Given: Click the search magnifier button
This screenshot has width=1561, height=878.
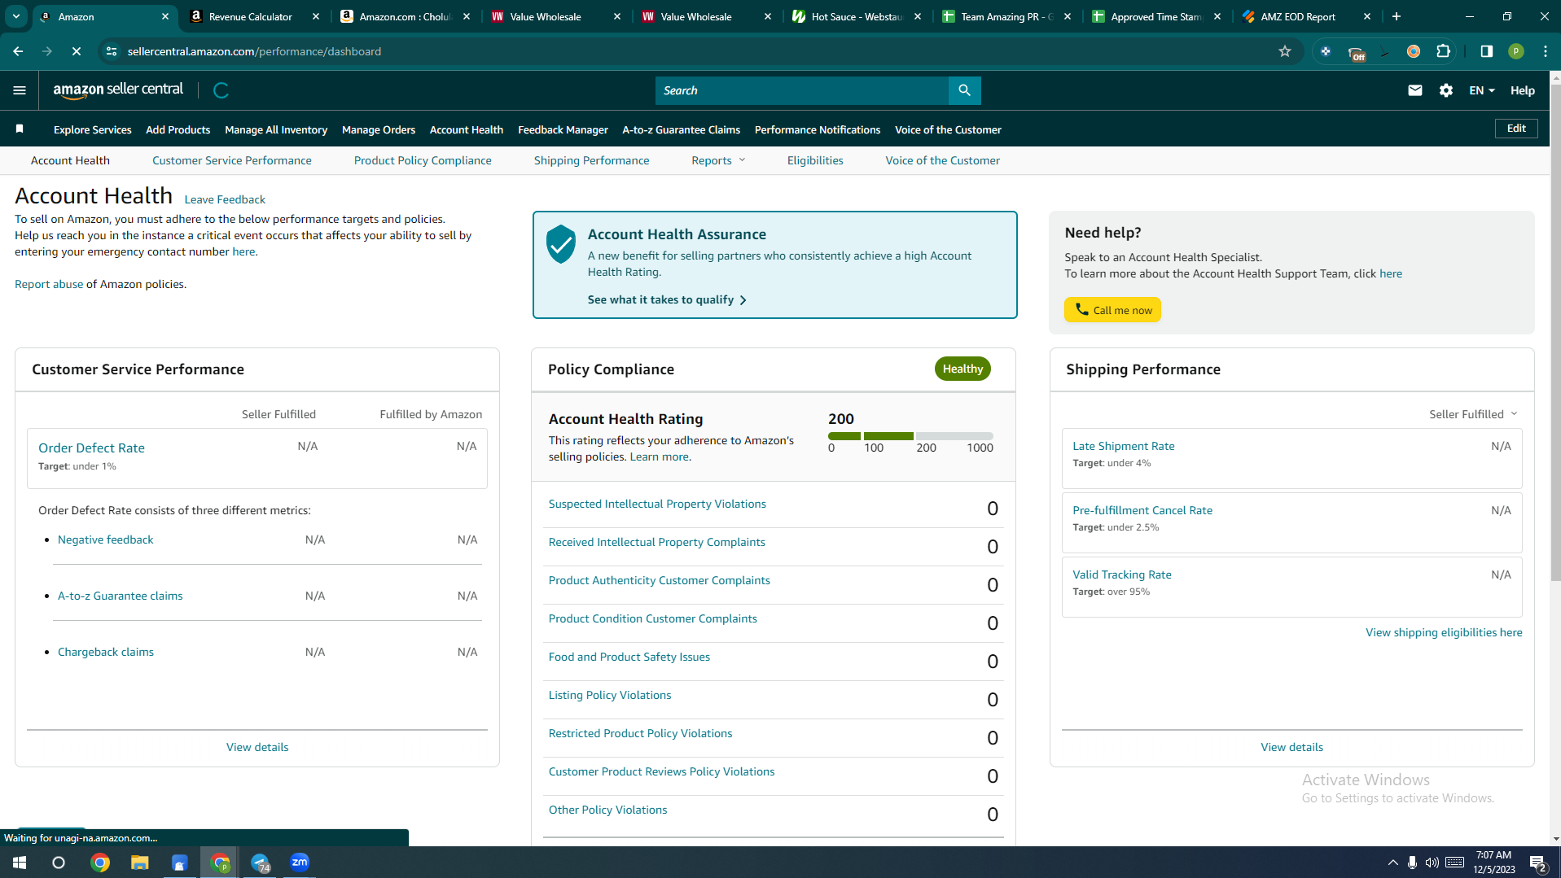Looking at the screenshot, I should tap(964, 90).
